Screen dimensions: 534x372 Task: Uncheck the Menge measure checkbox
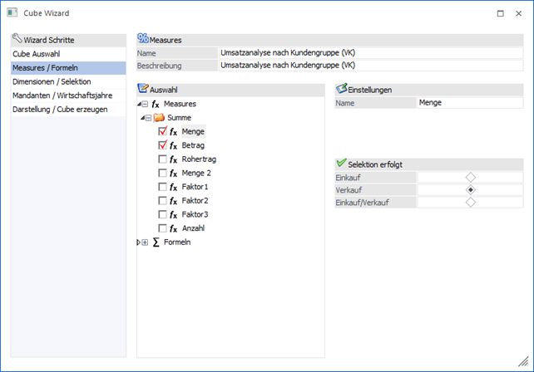pyautogui.click(x=162, y=131)
